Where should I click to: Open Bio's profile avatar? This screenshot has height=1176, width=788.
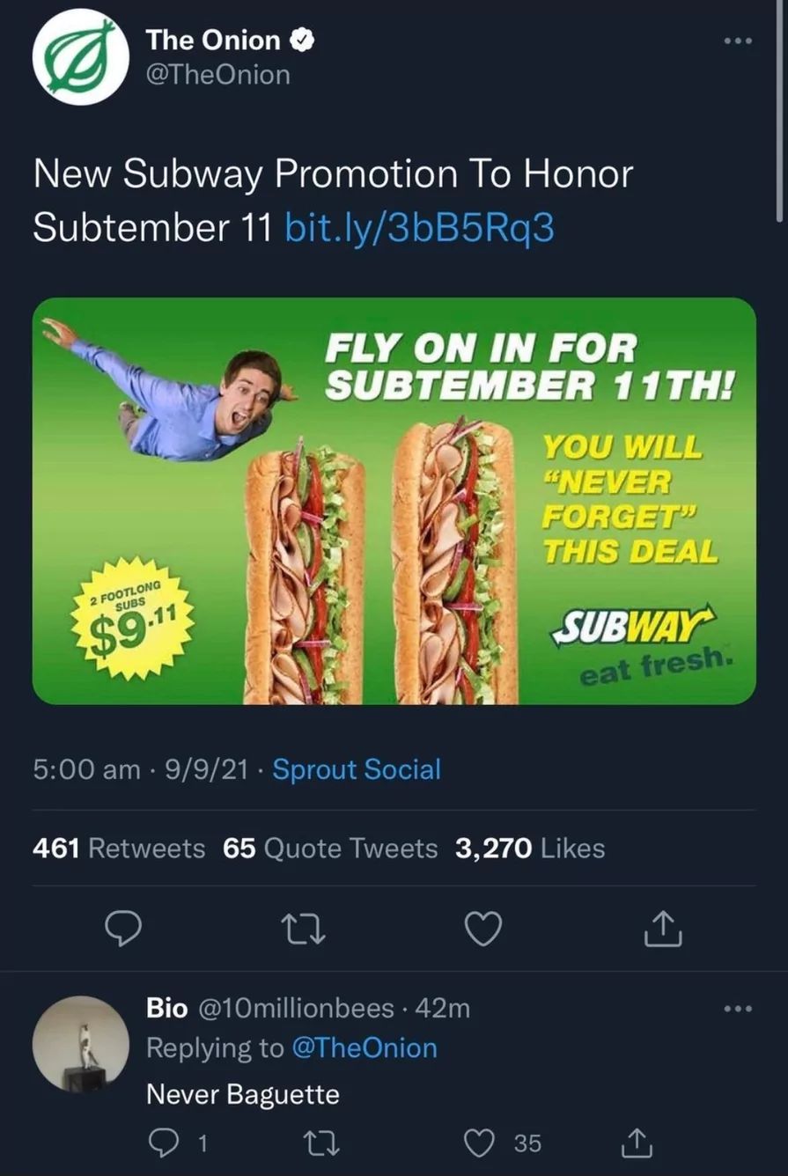tap(81, 1044)
